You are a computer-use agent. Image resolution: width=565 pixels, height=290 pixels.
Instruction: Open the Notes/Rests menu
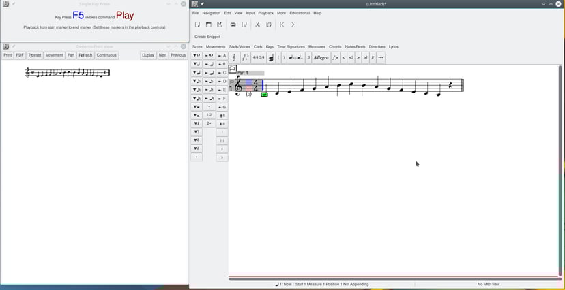pos(355,47)
